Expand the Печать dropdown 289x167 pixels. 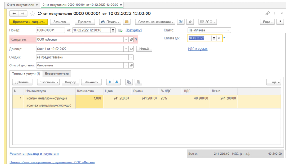(x=110, y=22)
